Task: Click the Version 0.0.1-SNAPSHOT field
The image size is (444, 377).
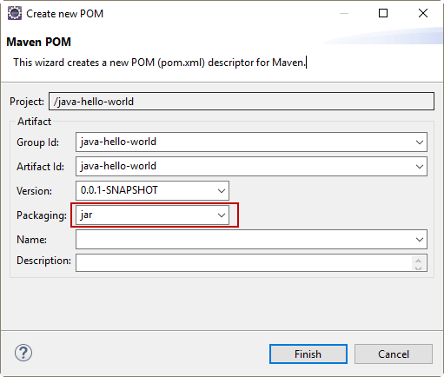Action: (146, 190)
